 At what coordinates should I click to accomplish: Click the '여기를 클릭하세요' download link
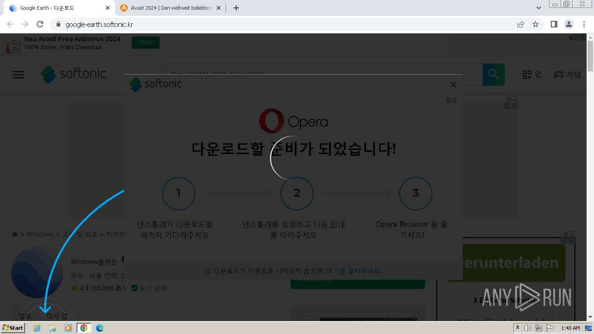click(353, 271)
